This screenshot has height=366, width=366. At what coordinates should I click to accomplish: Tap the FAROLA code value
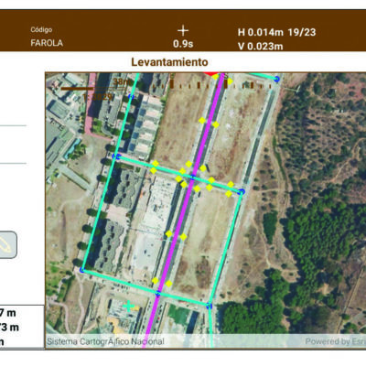pyautogui.click(x=47, y=43)
